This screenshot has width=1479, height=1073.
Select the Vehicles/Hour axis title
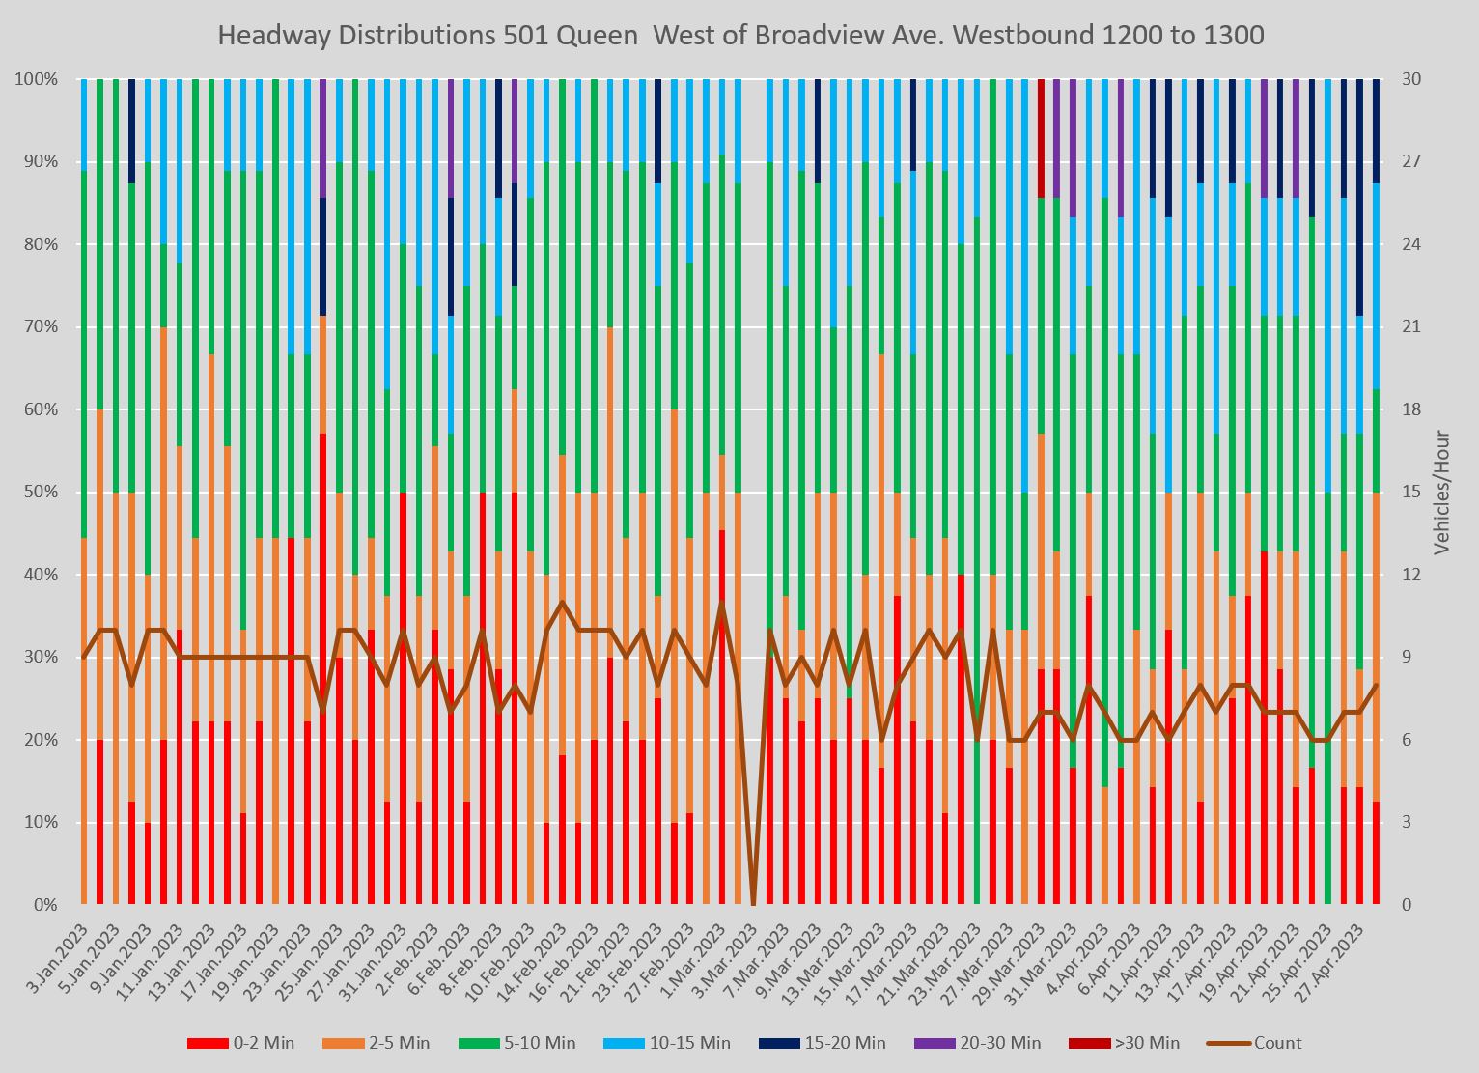click(x=1442, y=493)
